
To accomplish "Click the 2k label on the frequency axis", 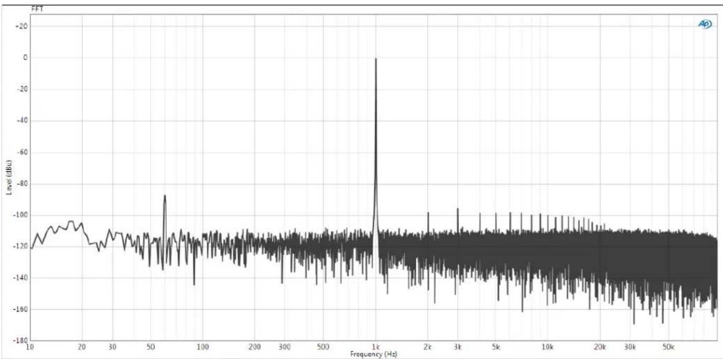I will click(427, 347).
